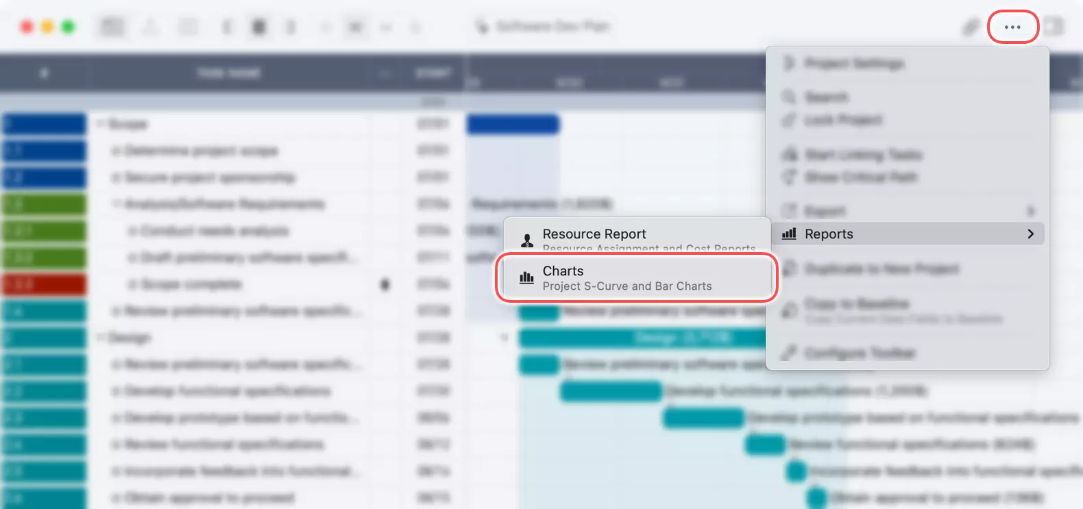Click the magnifier icon next to Search

click(x=790, y=97)
